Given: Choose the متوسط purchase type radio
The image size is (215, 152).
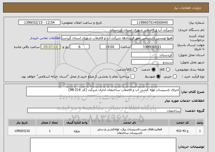Looking at the screenshot, I should (158, 76).
